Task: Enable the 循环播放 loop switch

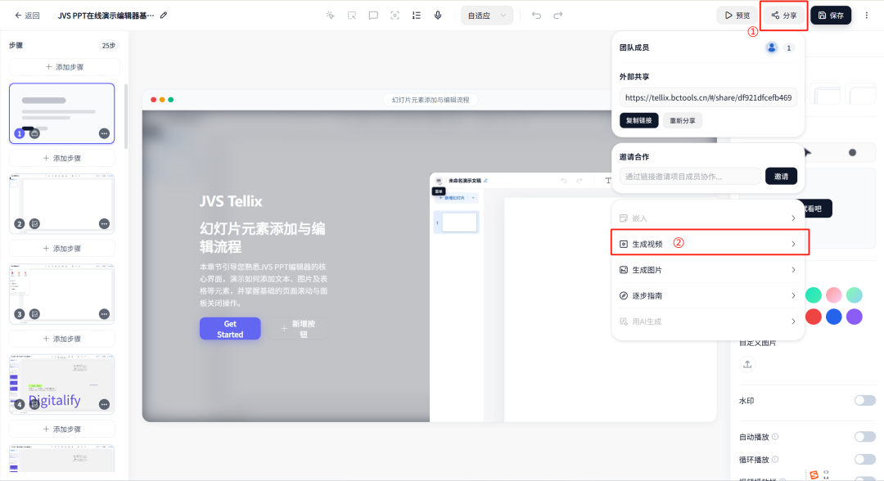Action: pos(865,459)
